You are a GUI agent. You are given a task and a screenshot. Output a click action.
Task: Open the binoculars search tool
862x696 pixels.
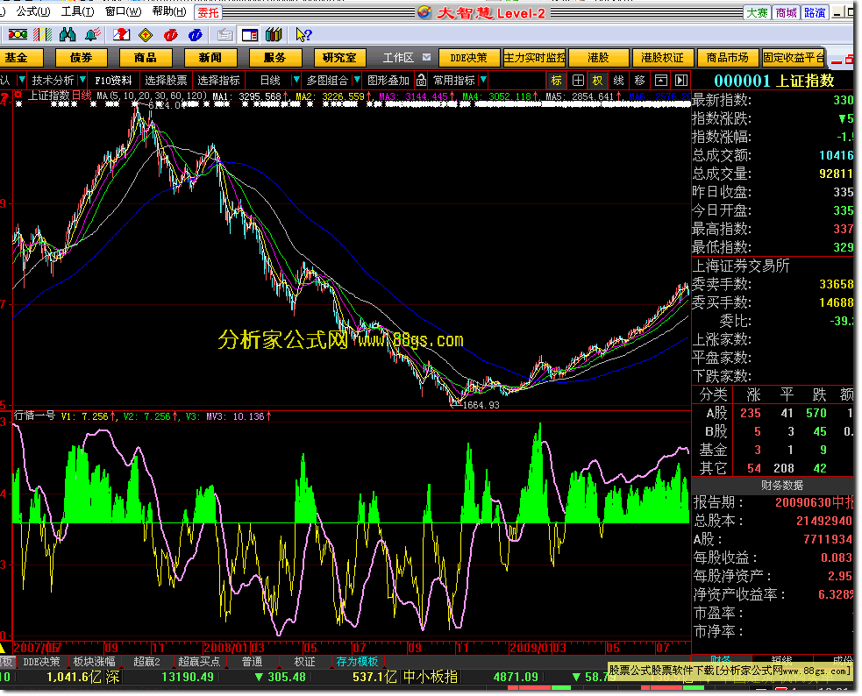[68, 34]
